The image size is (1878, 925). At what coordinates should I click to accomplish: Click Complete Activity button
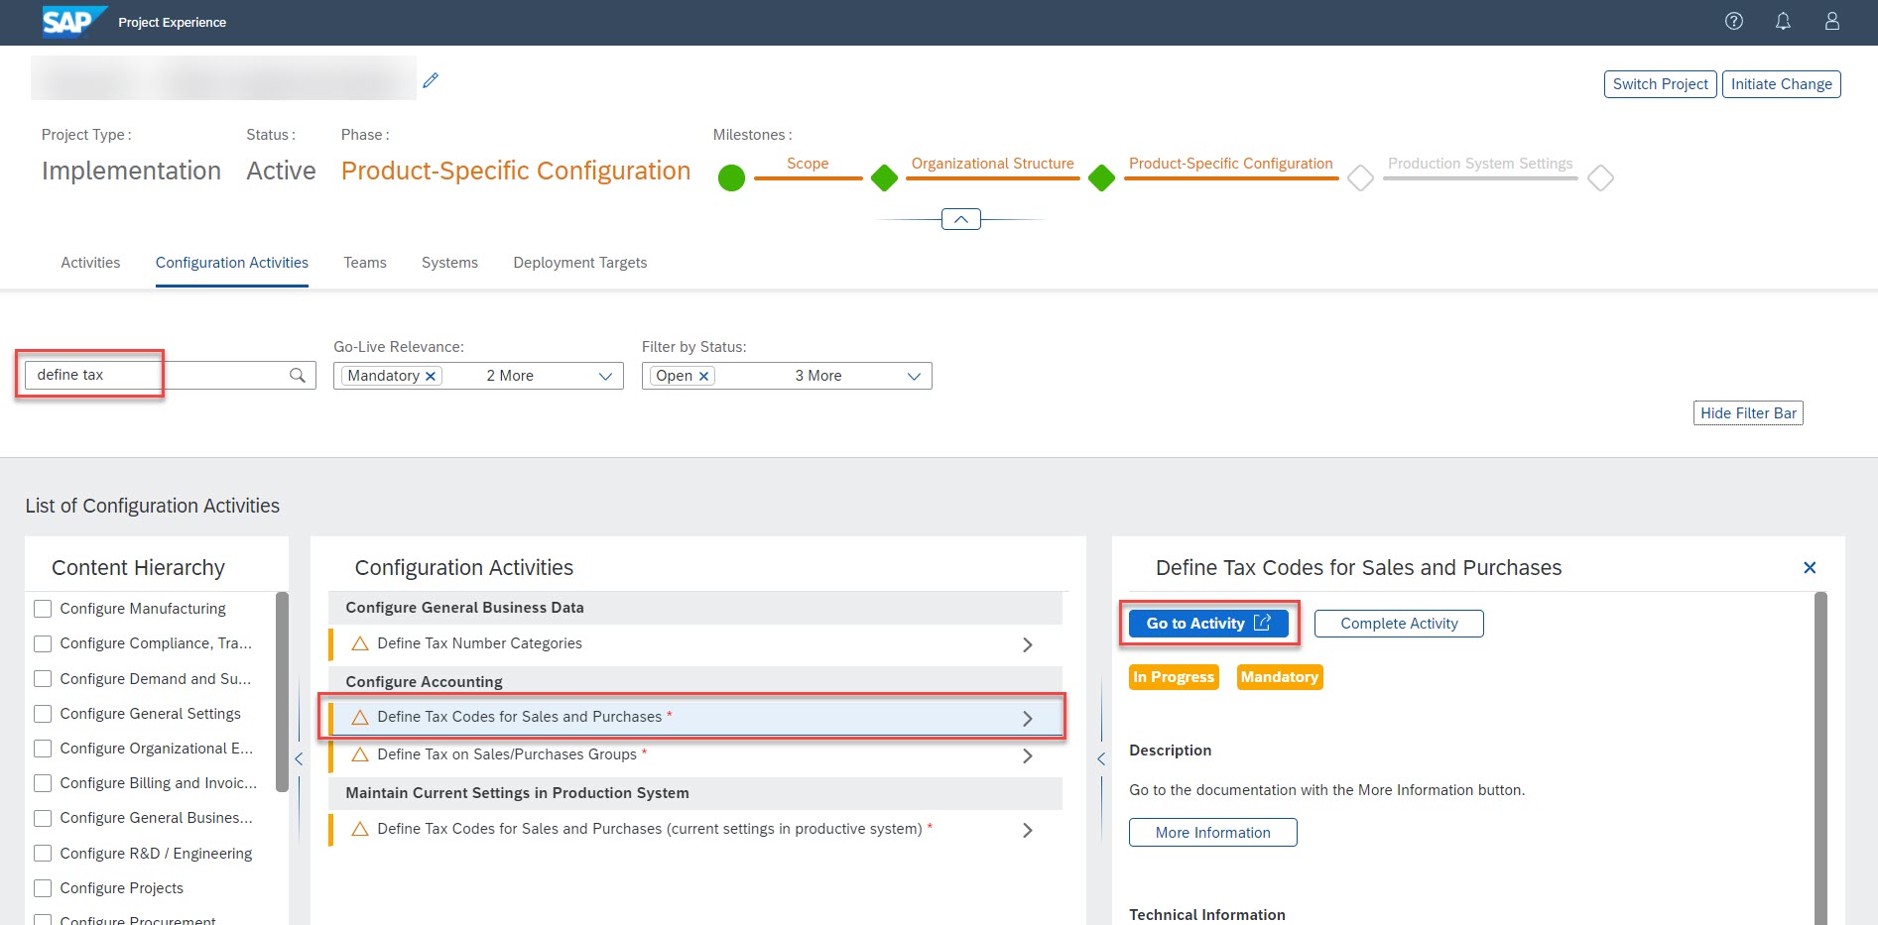pos(1399,624)
